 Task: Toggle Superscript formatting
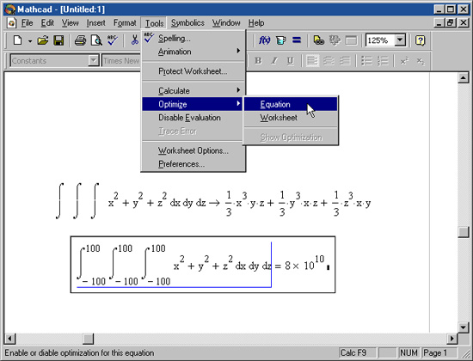click(x=404, y=61)
